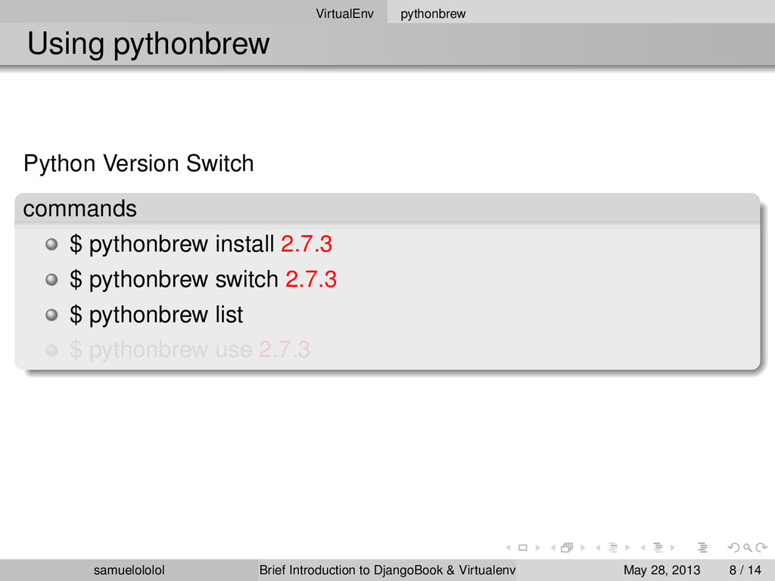Screen dimensions: 775x581
Task: Click the bullet beside pythonbrew list
Action: click(51, 315)
